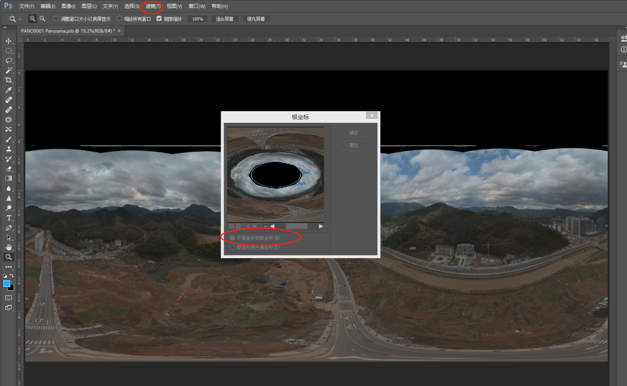The height and width of the screenshot is (386, 627).
Task: Click the plus zoom button under preview
Action: coord(238,226)
